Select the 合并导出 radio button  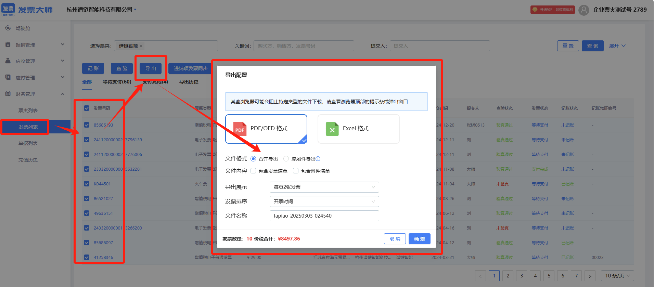pyautogui.click(x=253, y=159)
